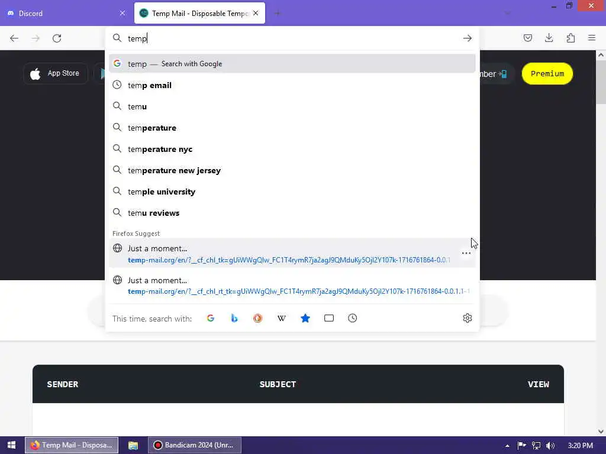
Task: Pick the 'temperature new jersey' suggestion
Action: (x=292, y=170)
